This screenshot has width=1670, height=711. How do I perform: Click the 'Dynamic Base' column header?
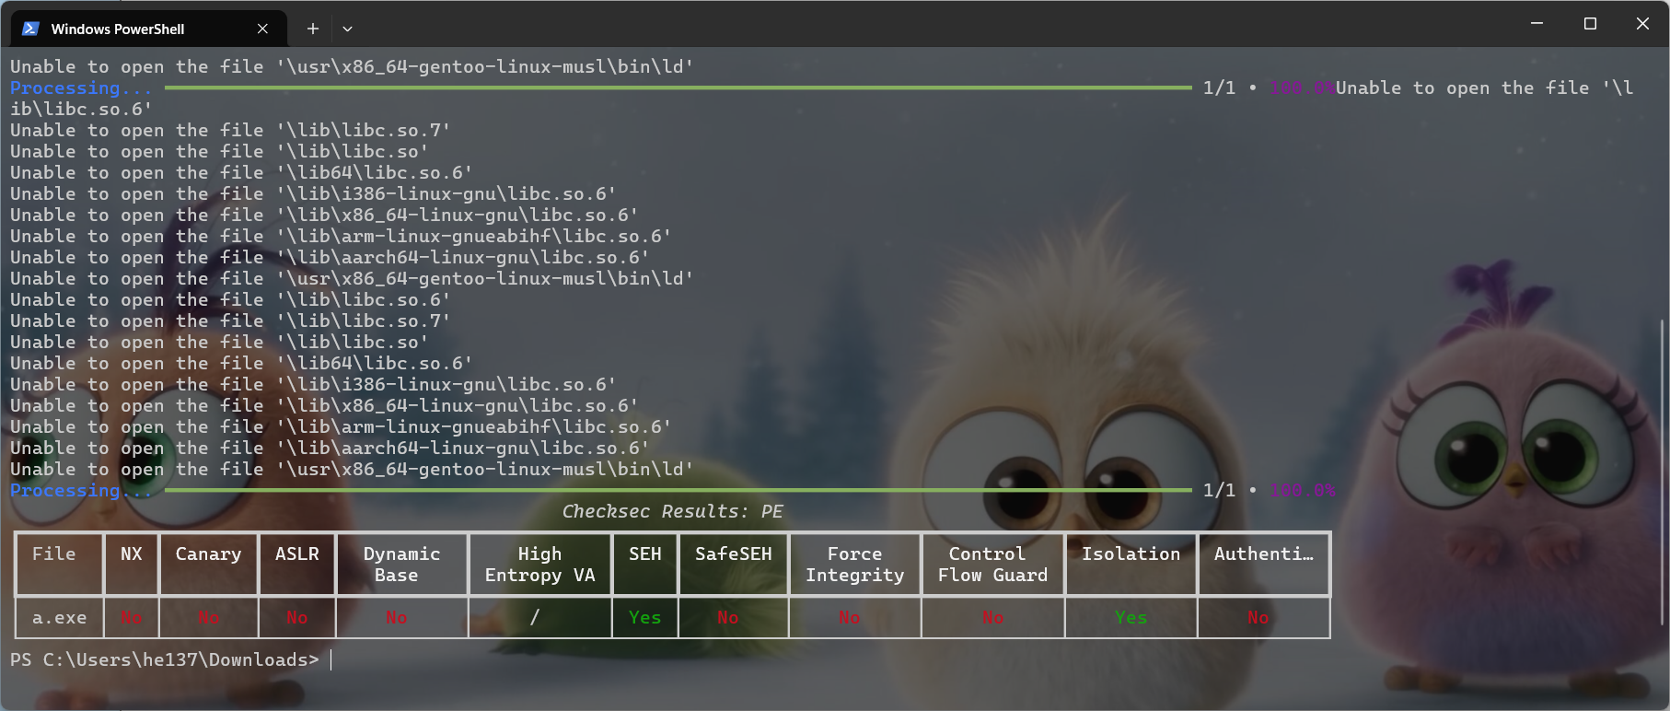[x=401, y=564]
